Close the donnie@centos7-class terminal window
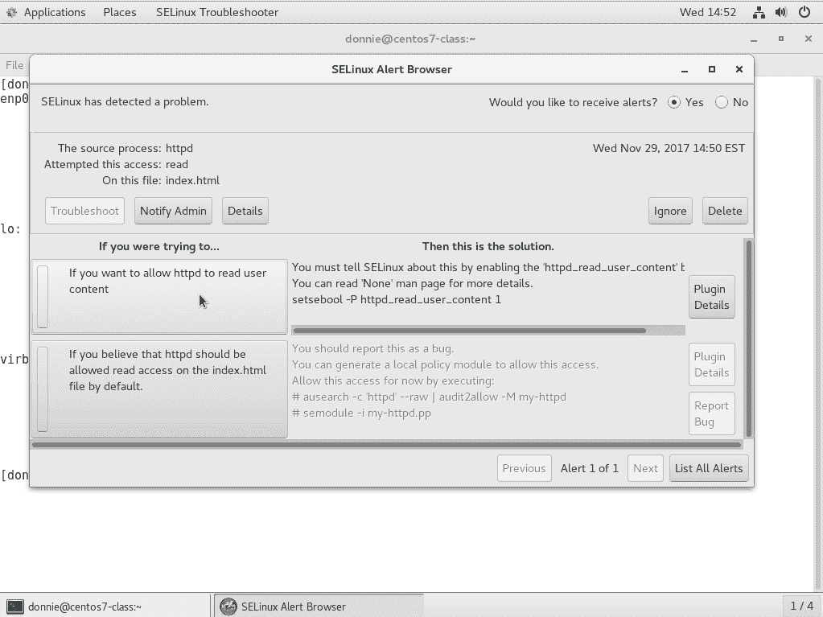Screen dimensions: 823x617 [x=809, y=39]
